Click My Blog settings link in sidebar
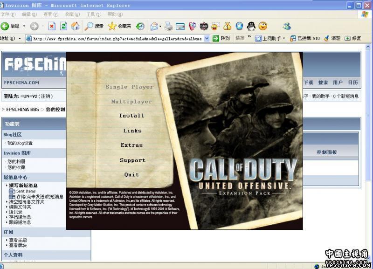The width and height of the screenshot is (373, 269). point(20,143)
